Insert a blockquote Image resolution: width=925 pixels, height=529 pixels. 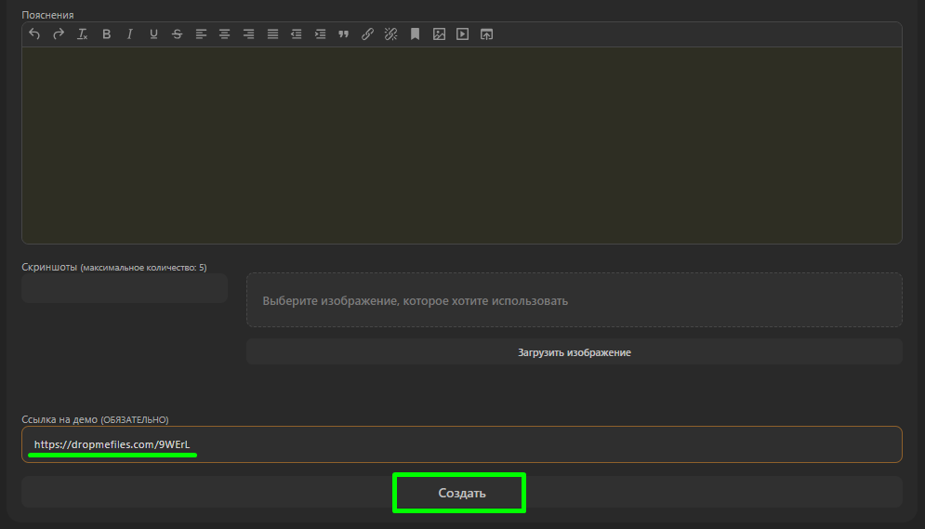coord(344,34)
